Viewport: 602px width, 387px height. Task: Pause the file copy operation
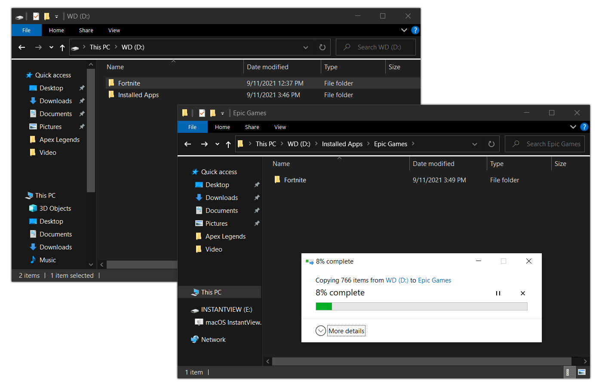pyautogui.click(x=498, y=293)
